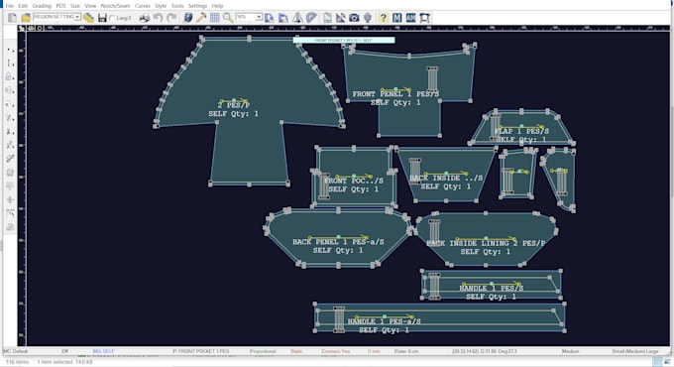Image resolution: width=674 pixels, height=367 pixels.
Task: Click the yellow question mark help icon
Action: (x=384, y=18)
